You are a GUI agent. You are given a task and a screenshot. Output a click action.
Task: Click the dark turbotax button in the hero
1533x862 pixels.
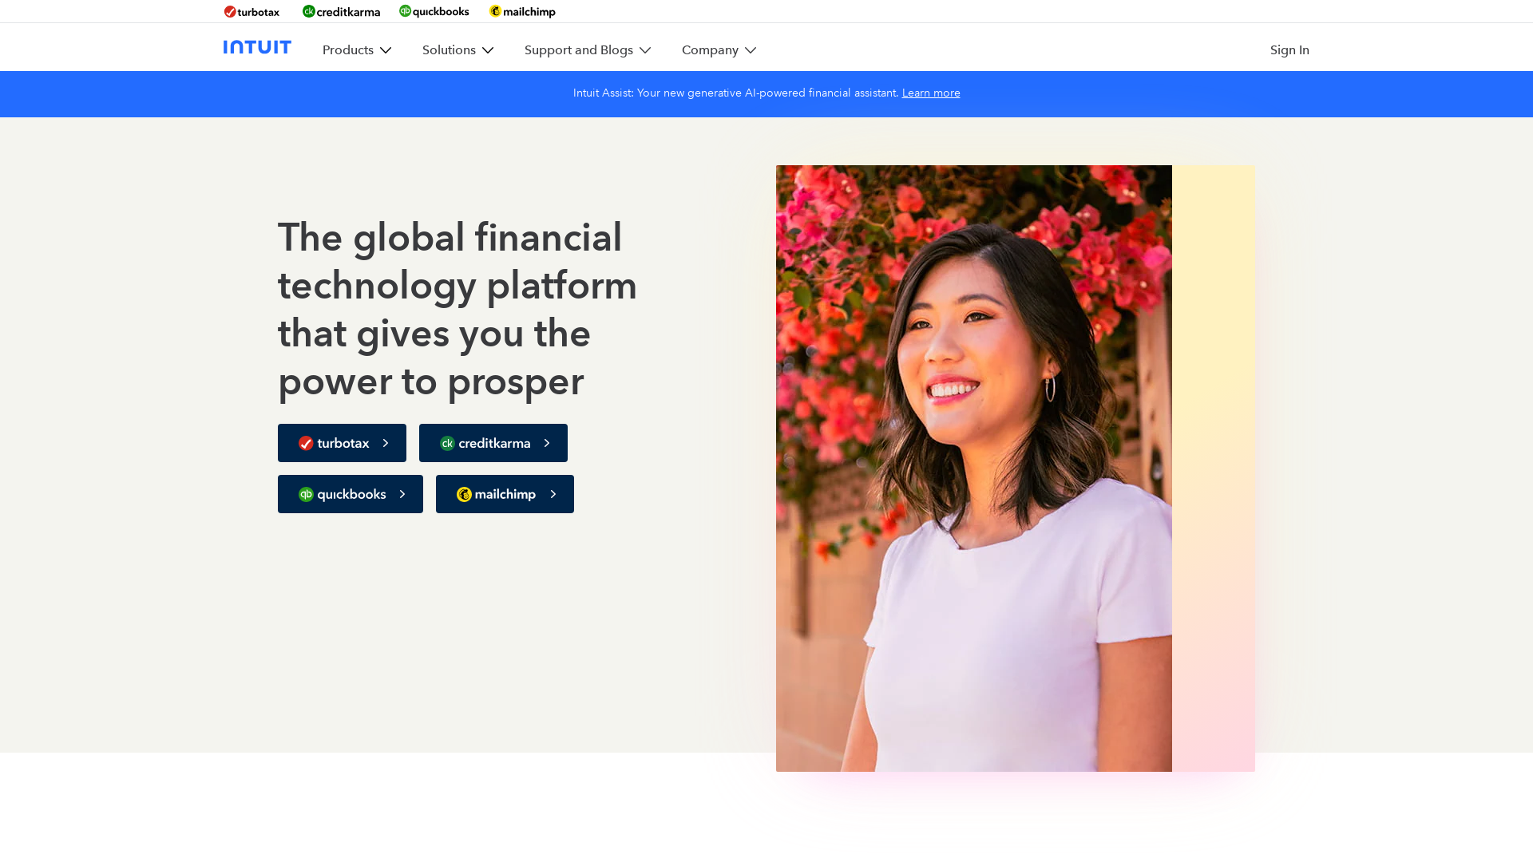(342, 443)
